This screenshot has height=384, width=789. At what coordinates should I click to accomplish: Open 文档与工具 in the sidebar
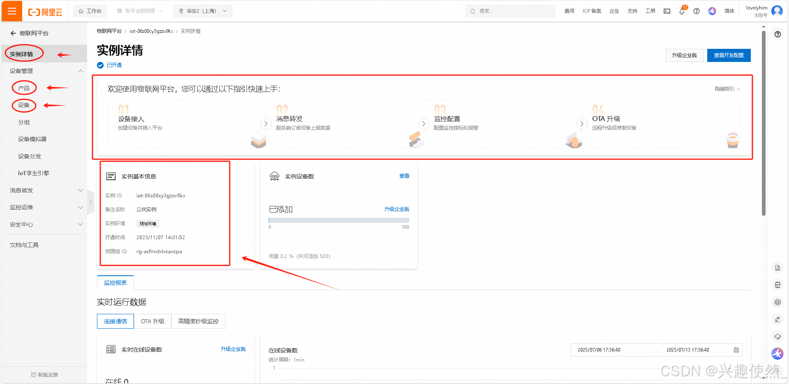[x=24, y=245]
